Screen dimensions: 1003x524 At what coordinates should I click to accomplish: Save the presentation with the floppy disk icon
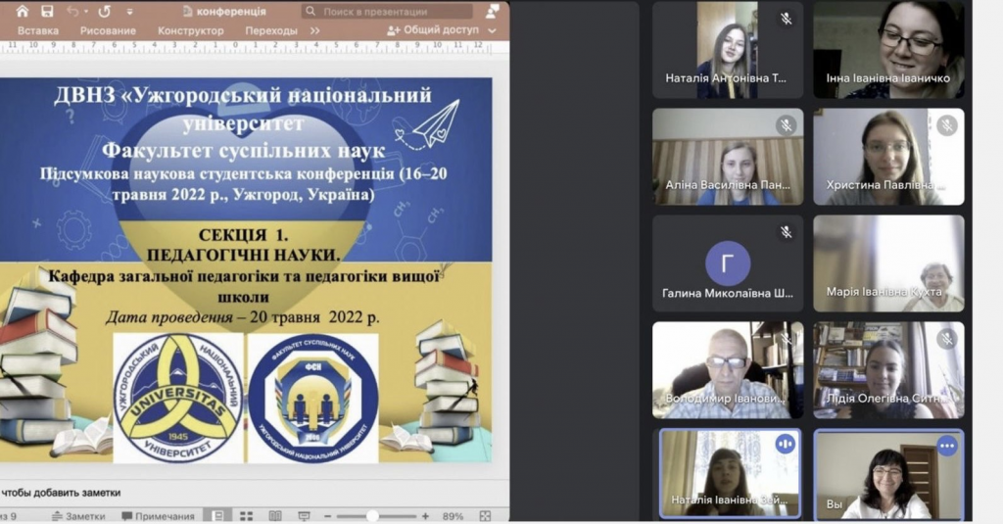click(x=47, y=11)
